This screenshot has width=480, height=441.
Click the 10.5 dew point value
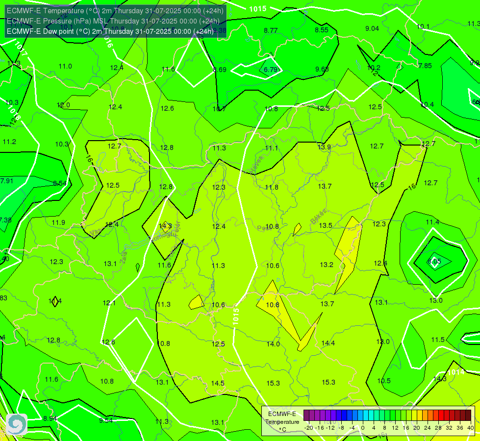click(x=384, y=381)
